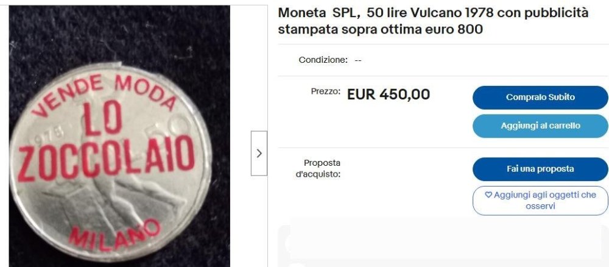Click the 1978 date engraved on the coin
609x267 pixels.
pyautogui.click(x=52, y=133)
